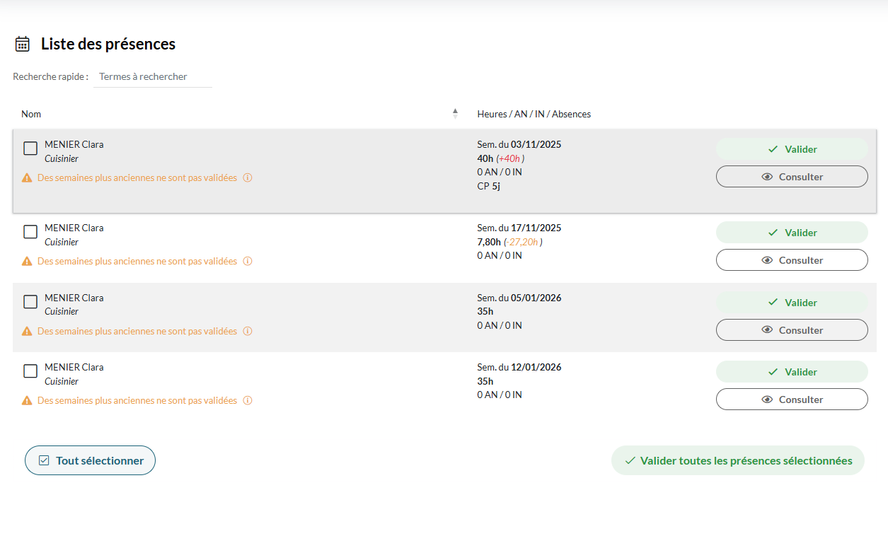Click the info icon in the 05/01/2026 row
This screenshot has height=548, width=888.
coord(248,332)
